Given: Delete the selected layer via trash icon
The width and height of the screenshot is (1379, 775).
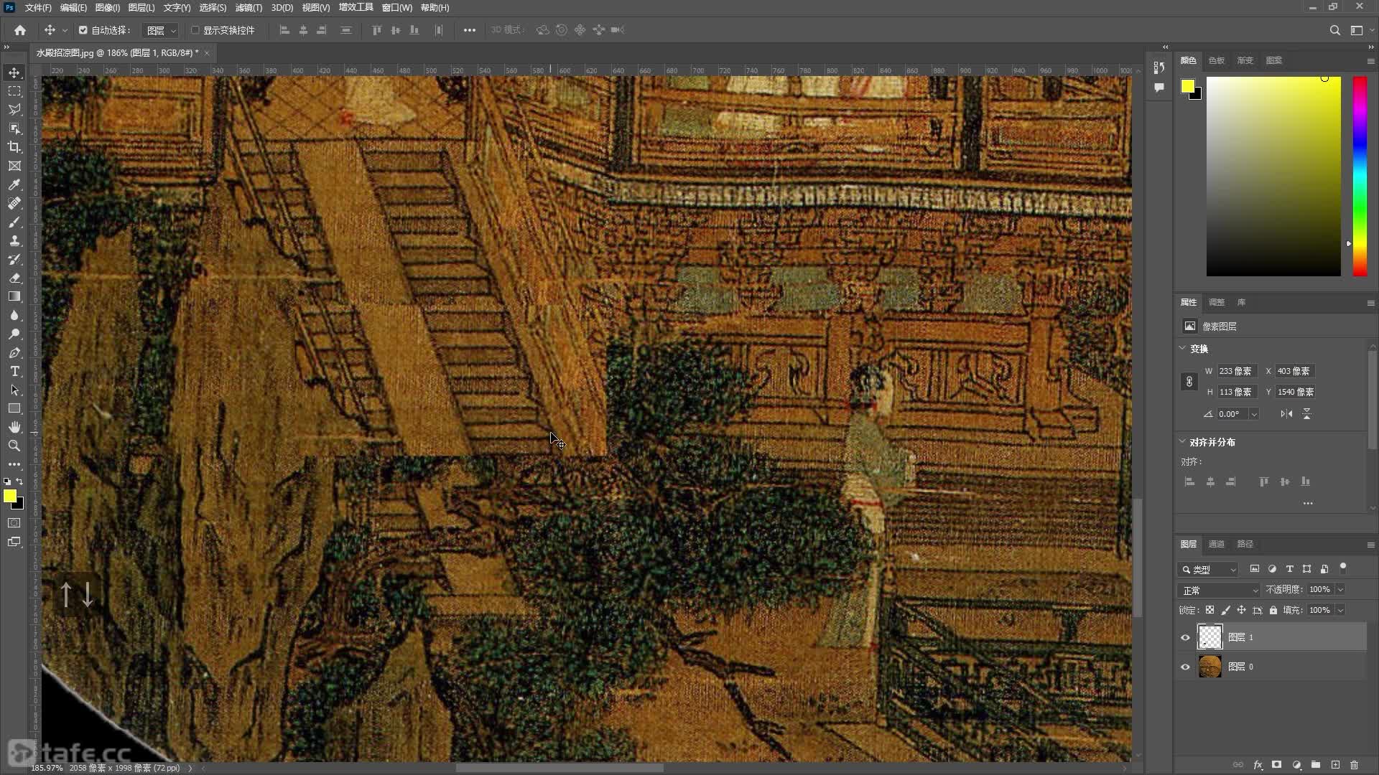Looking at the screenshot, I should (x=1355, y=765).
